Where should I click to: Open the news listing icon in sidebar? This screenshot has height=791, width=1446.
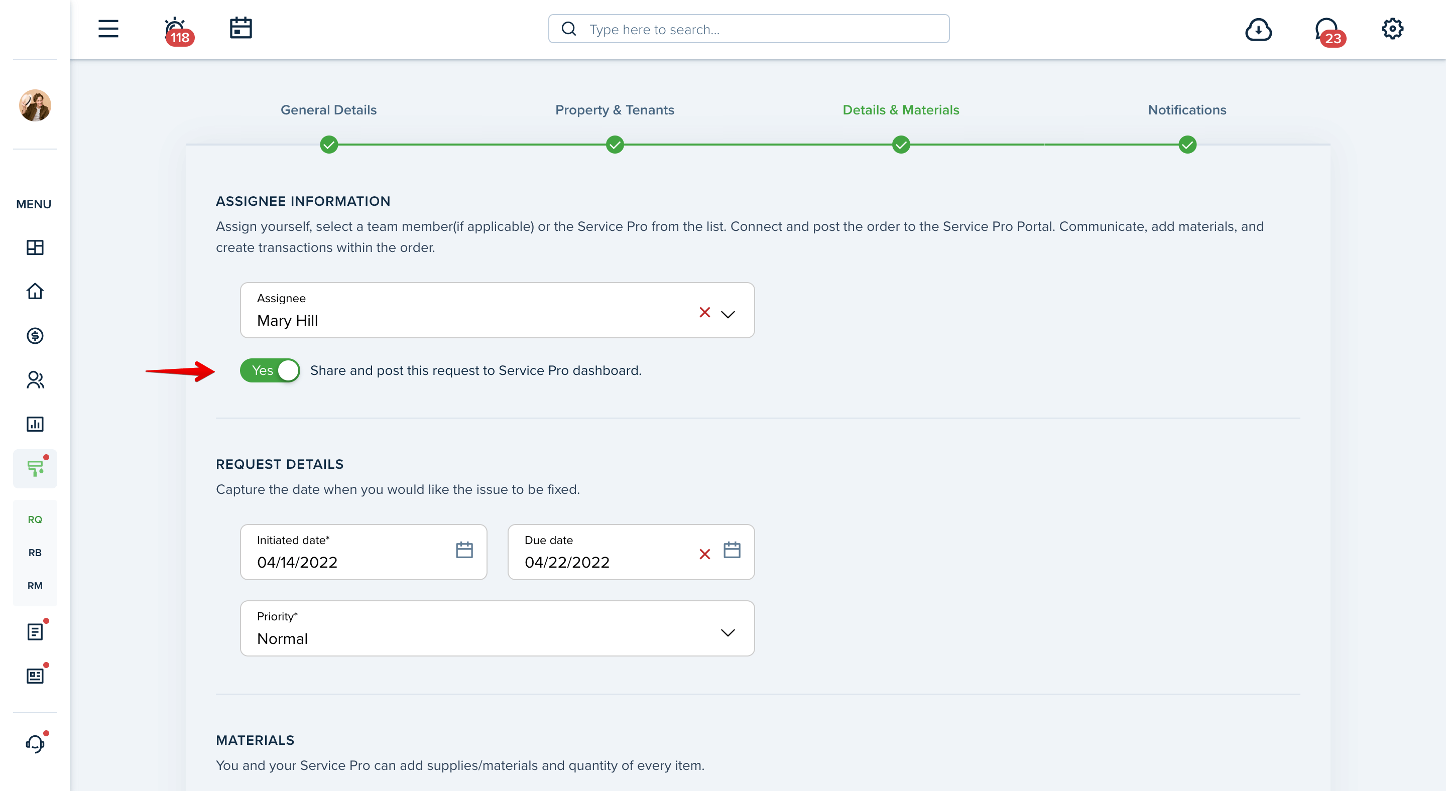click(x=35, y=676)
